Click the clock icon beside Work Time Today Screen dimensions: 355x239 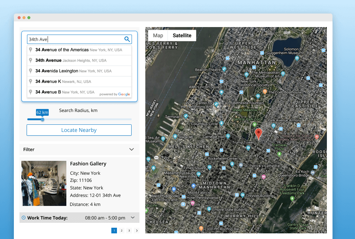(x=24, y=218)
